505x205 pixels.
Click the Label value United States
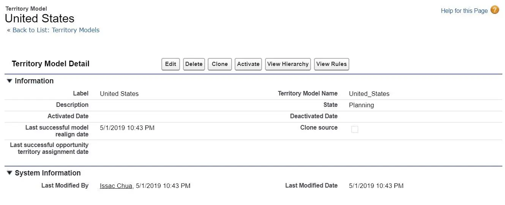tap(119, 94)
